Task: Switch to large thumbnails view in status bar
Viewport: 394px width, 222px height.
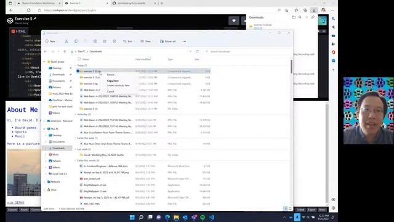Action: (x=290, y=208)
